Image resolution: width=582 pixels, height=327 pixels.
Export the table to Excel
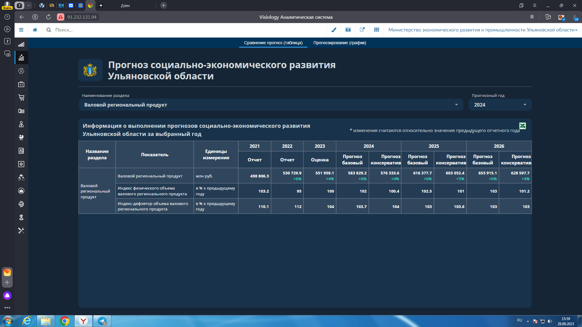[523, 126]
